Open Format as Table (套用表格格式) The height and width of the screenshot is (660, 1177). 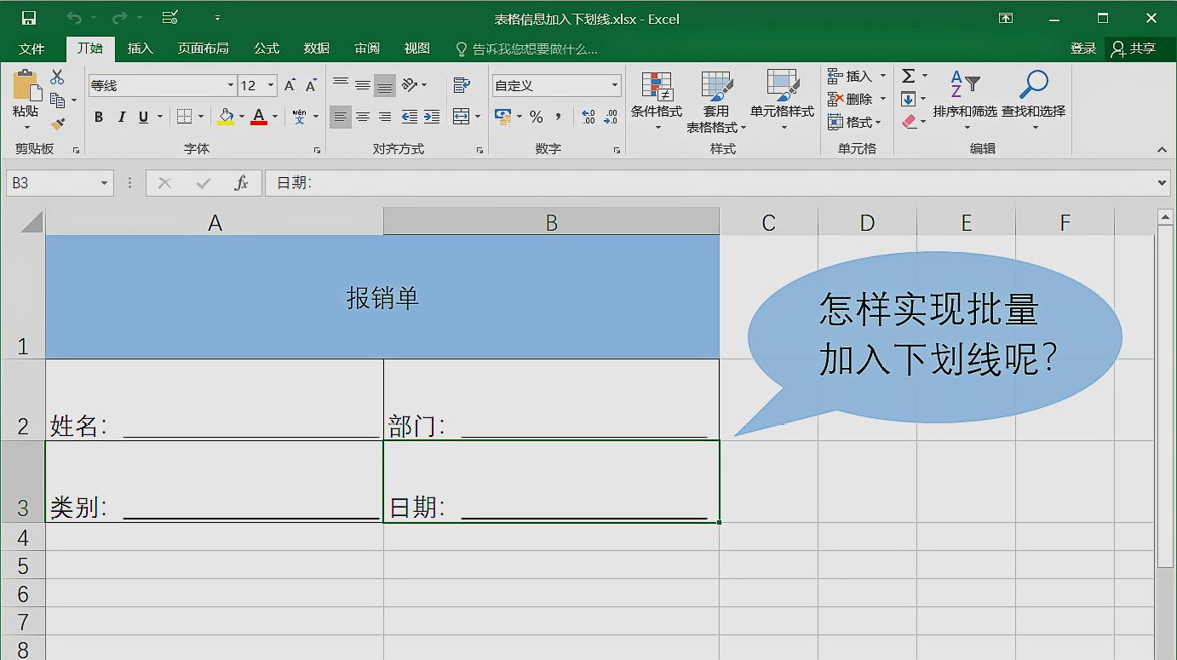tap(716, 101)
